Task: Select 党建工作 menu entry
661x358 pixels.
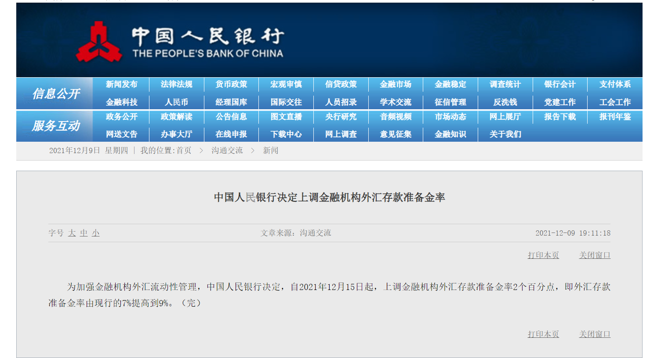Action: point(560,102)
